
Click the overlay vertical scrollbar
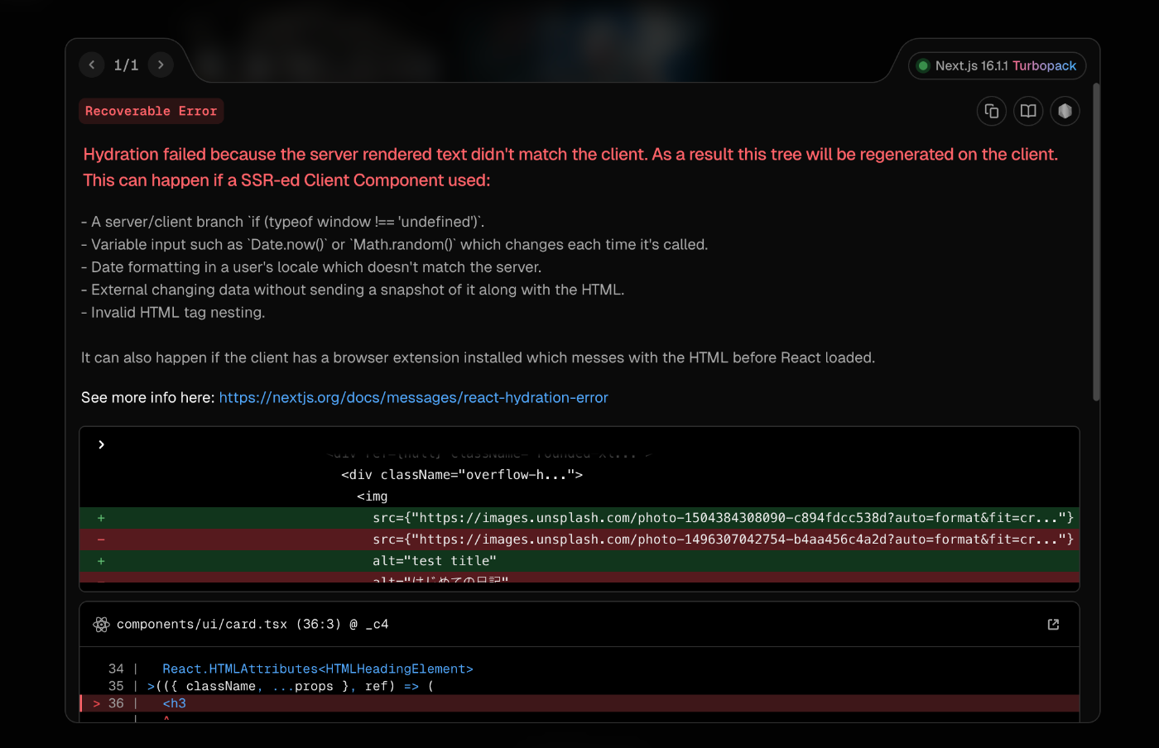click(1096, 242)
